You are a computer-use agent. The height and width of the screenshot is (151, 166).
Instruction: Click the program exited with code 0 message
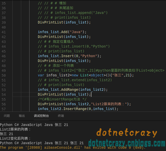click(73, 147)
